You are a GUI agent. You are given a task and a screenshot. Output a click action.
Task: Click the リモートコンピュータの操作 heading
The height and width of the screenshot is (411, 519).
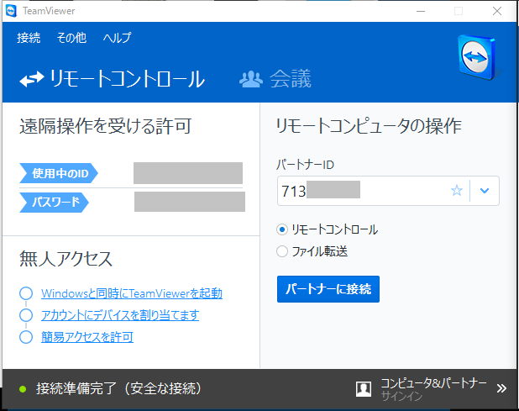point(369,126)
